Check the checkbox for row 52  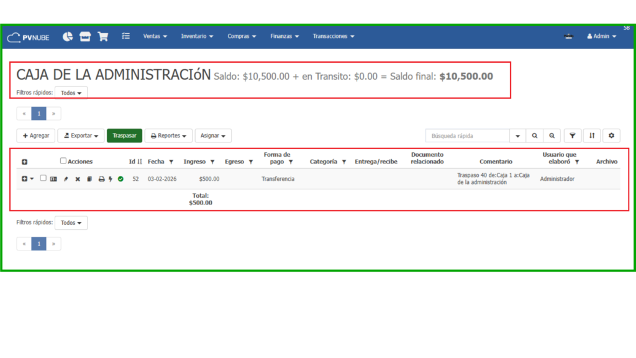point(43,178)
